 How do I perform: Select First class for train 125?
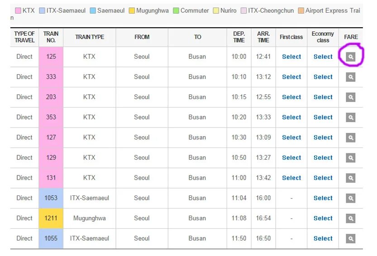[x=291, y=57]
